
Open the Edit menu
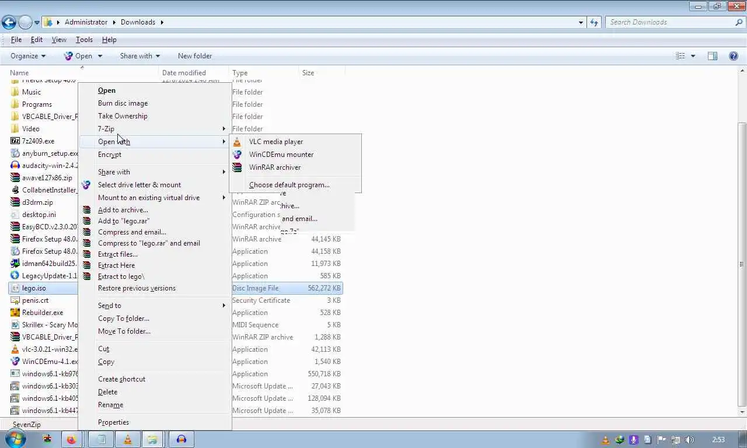tap(37, 40)
